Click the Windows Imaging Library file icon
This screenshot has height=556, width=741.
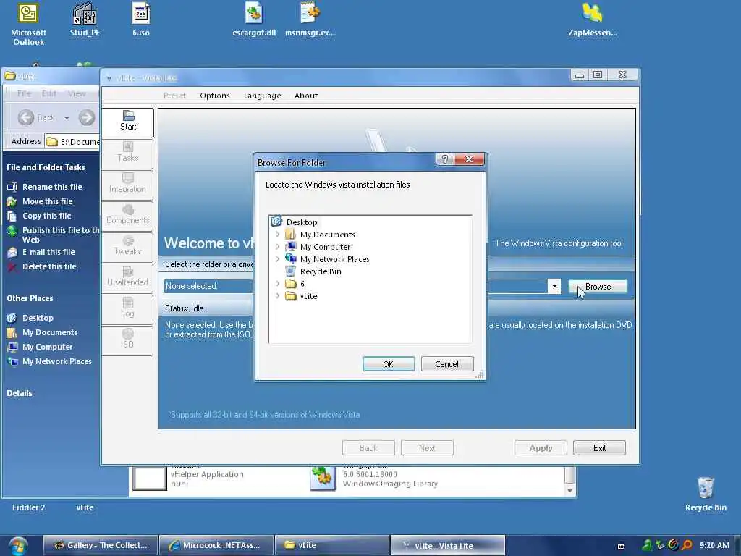(x=322, y=477)
